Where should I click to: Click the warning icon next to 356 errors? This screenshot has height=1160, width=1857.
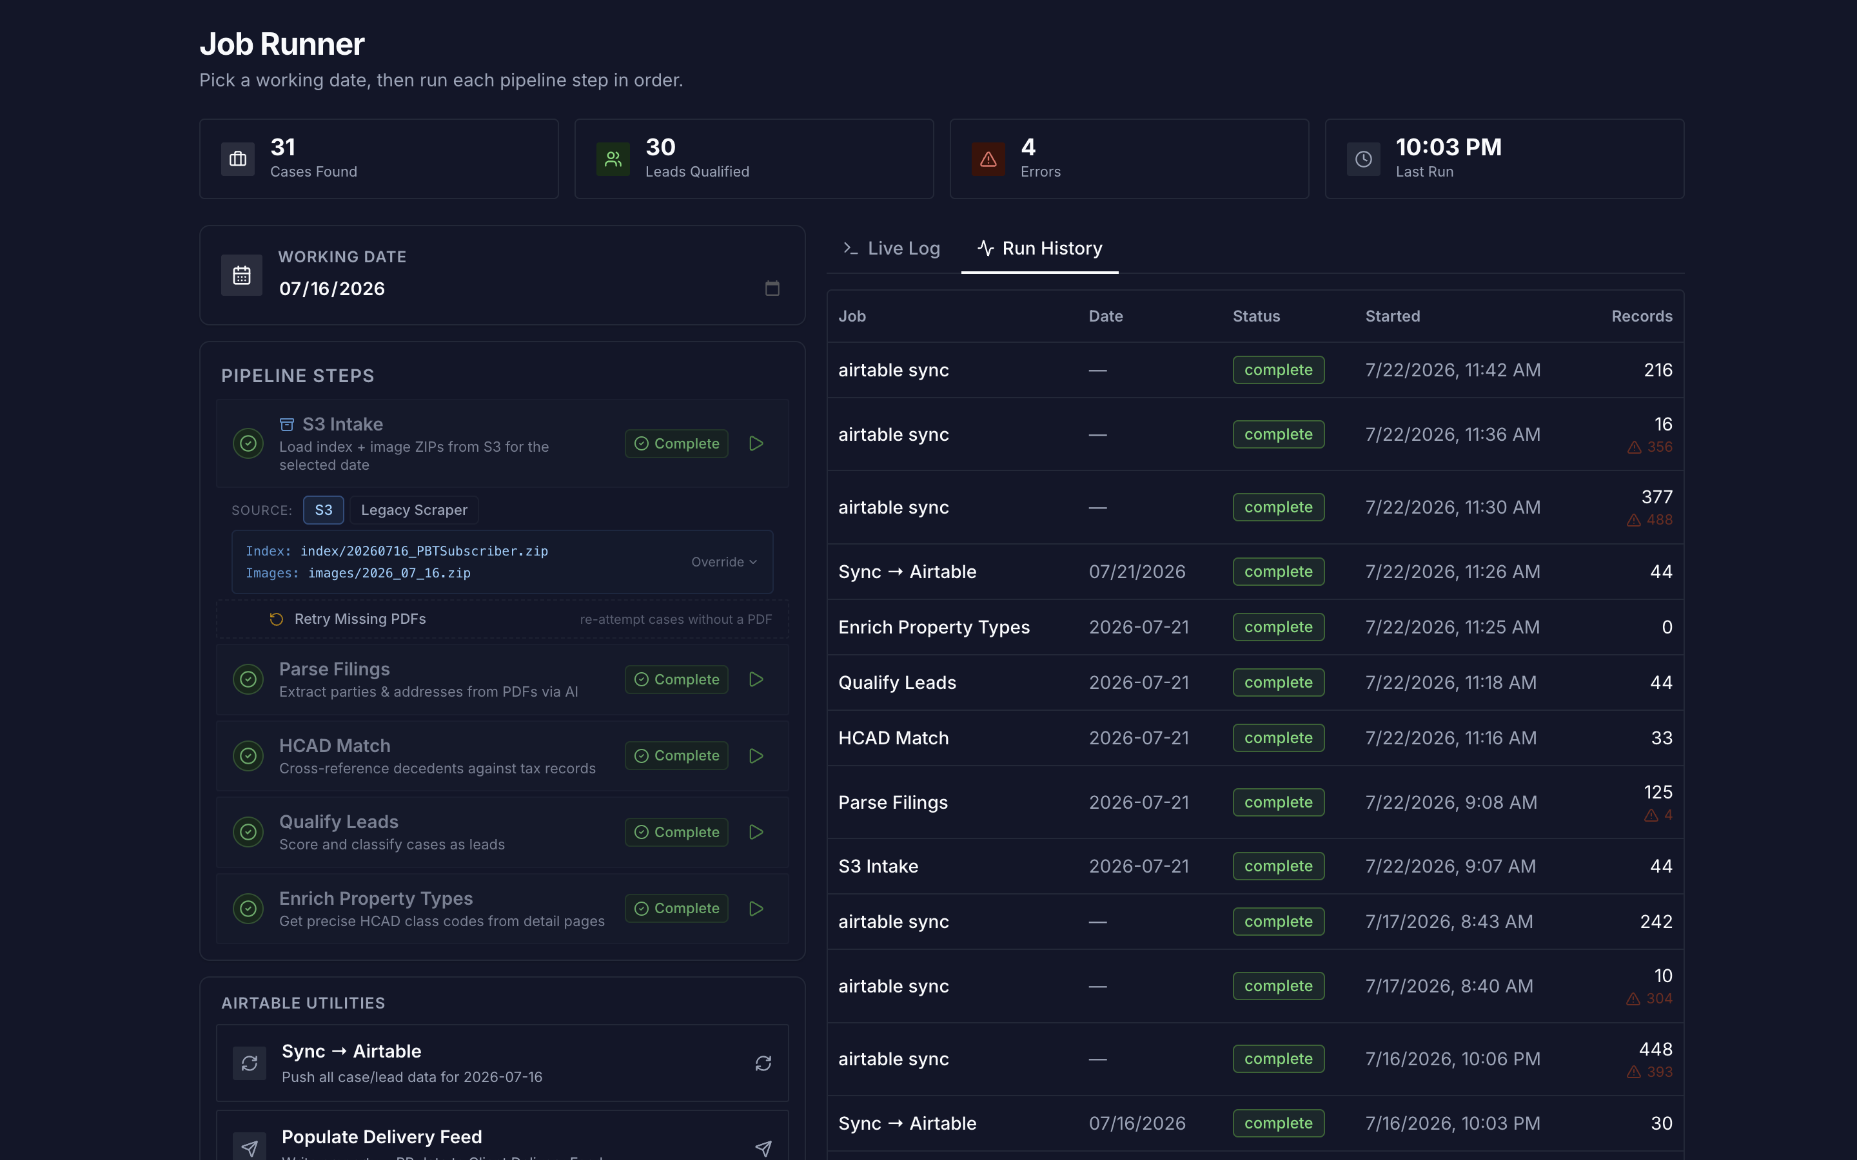[x=1635, y=447]
